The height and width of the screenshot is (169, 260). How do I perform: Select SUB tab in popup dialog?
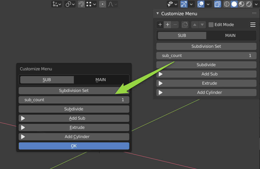(47, 80)
